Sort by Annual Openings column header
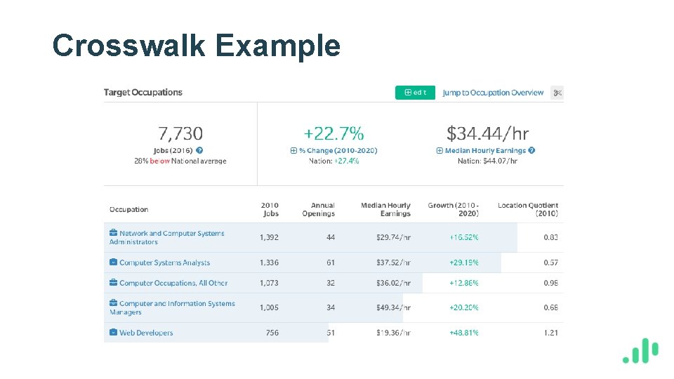Screen dimensions: 674x379 [319, 209]
